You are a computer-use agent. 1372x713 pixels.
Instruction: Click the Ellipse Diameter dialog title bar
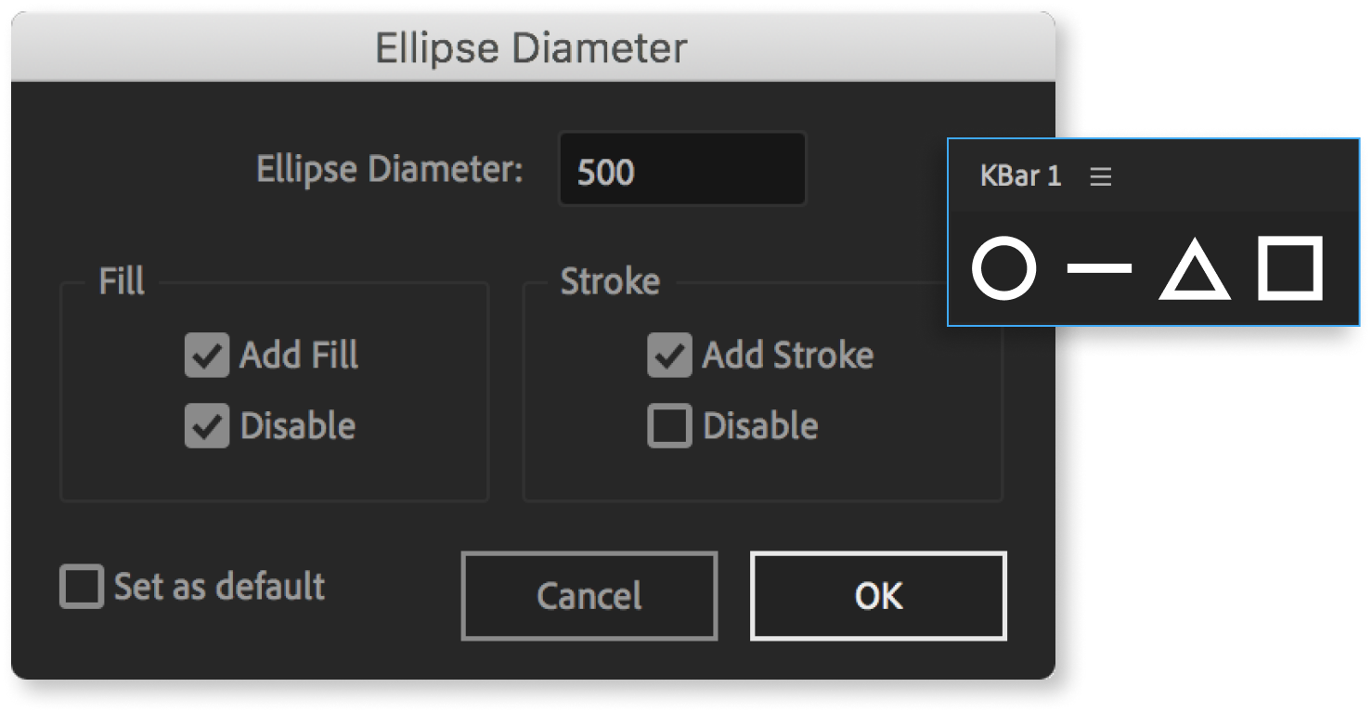coord(531,46)
